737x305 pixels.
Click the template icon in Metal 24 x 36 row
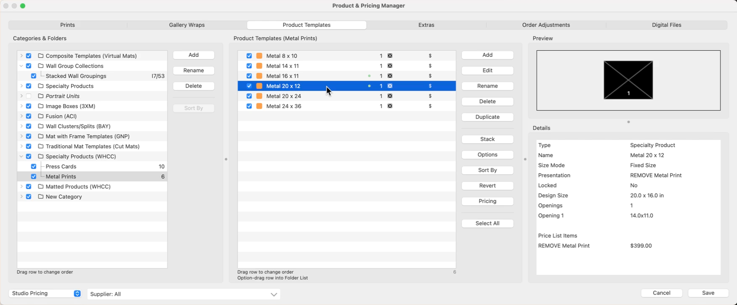[390, 106]
